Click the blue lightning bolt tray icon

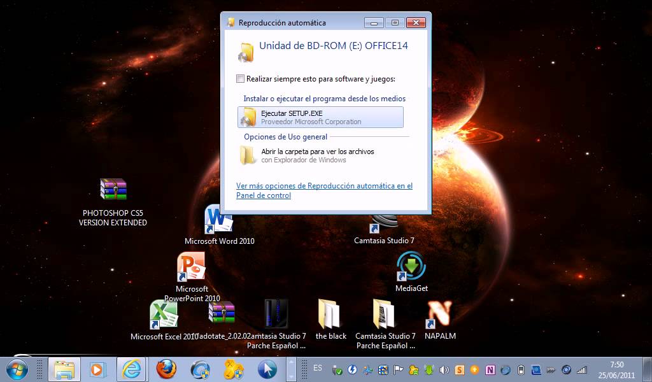pyautogui.click(x=352, y=369)
